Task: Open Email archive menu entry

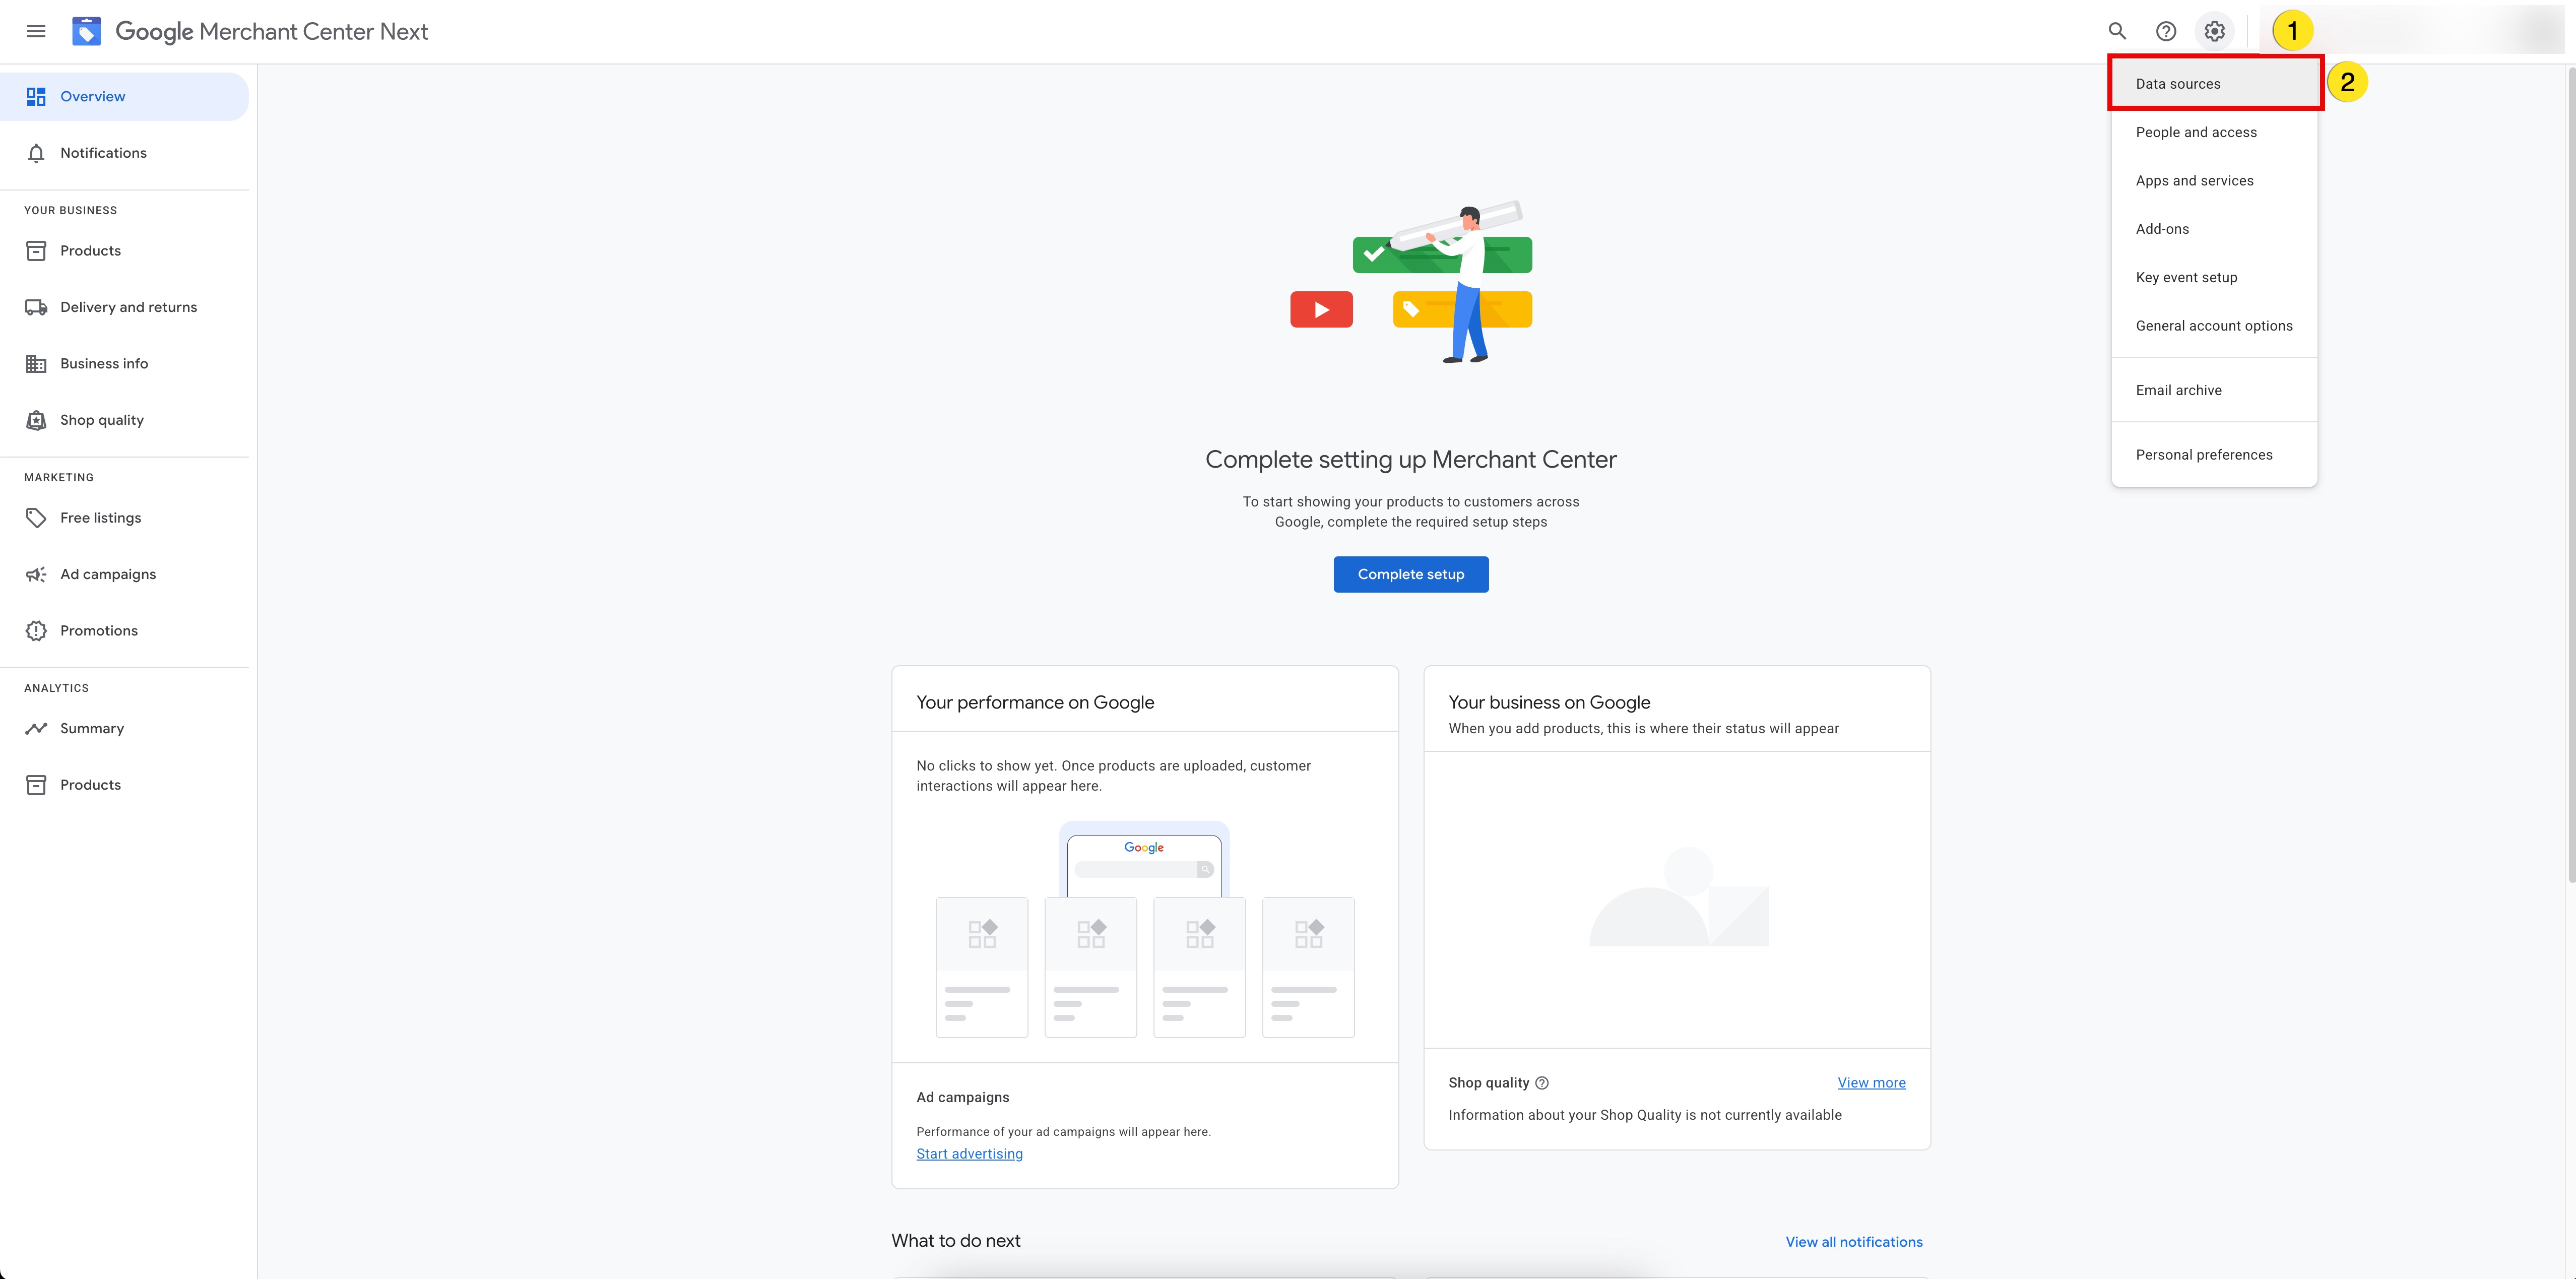Action: [2178, 390]
